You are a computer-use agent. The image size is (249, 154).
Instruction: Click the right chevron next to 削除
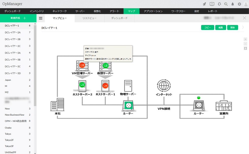[x=243, y=27]
